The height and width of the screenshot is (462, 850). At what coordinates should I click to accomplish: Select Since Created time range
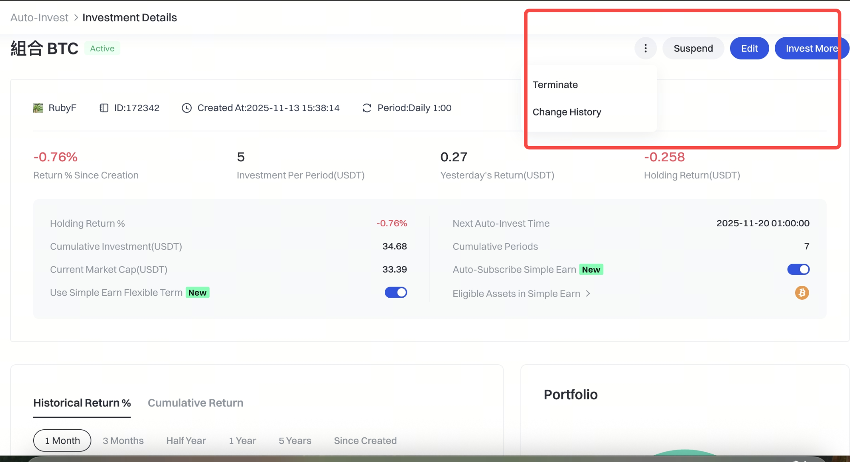click(x=365, y=440)
